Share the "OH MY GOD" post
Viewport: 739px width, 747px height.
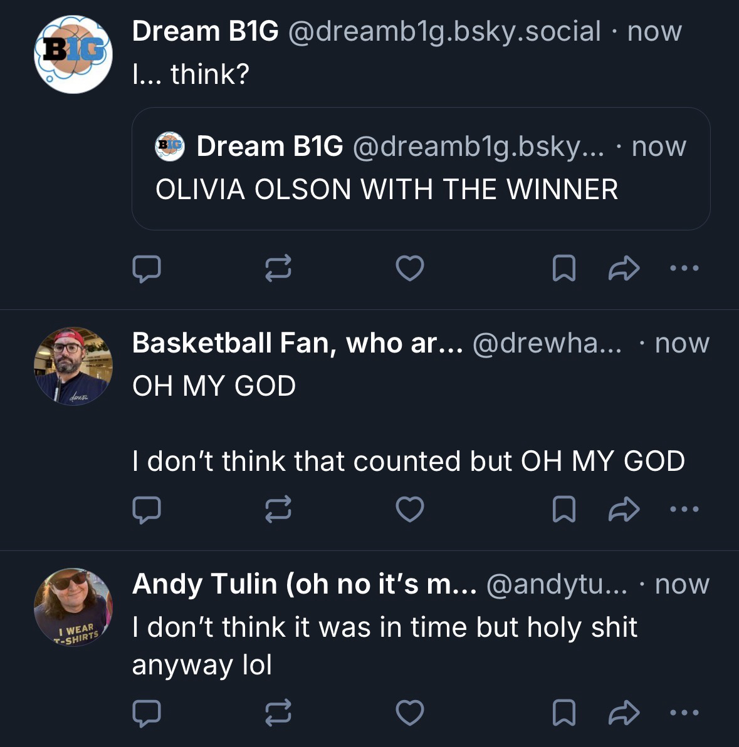pyautogui.click(x=624, y=509)
